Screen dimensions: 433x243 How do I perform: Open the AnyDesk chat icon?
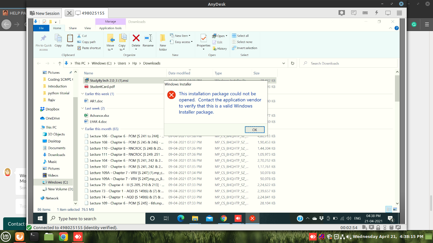pos(353,13)
